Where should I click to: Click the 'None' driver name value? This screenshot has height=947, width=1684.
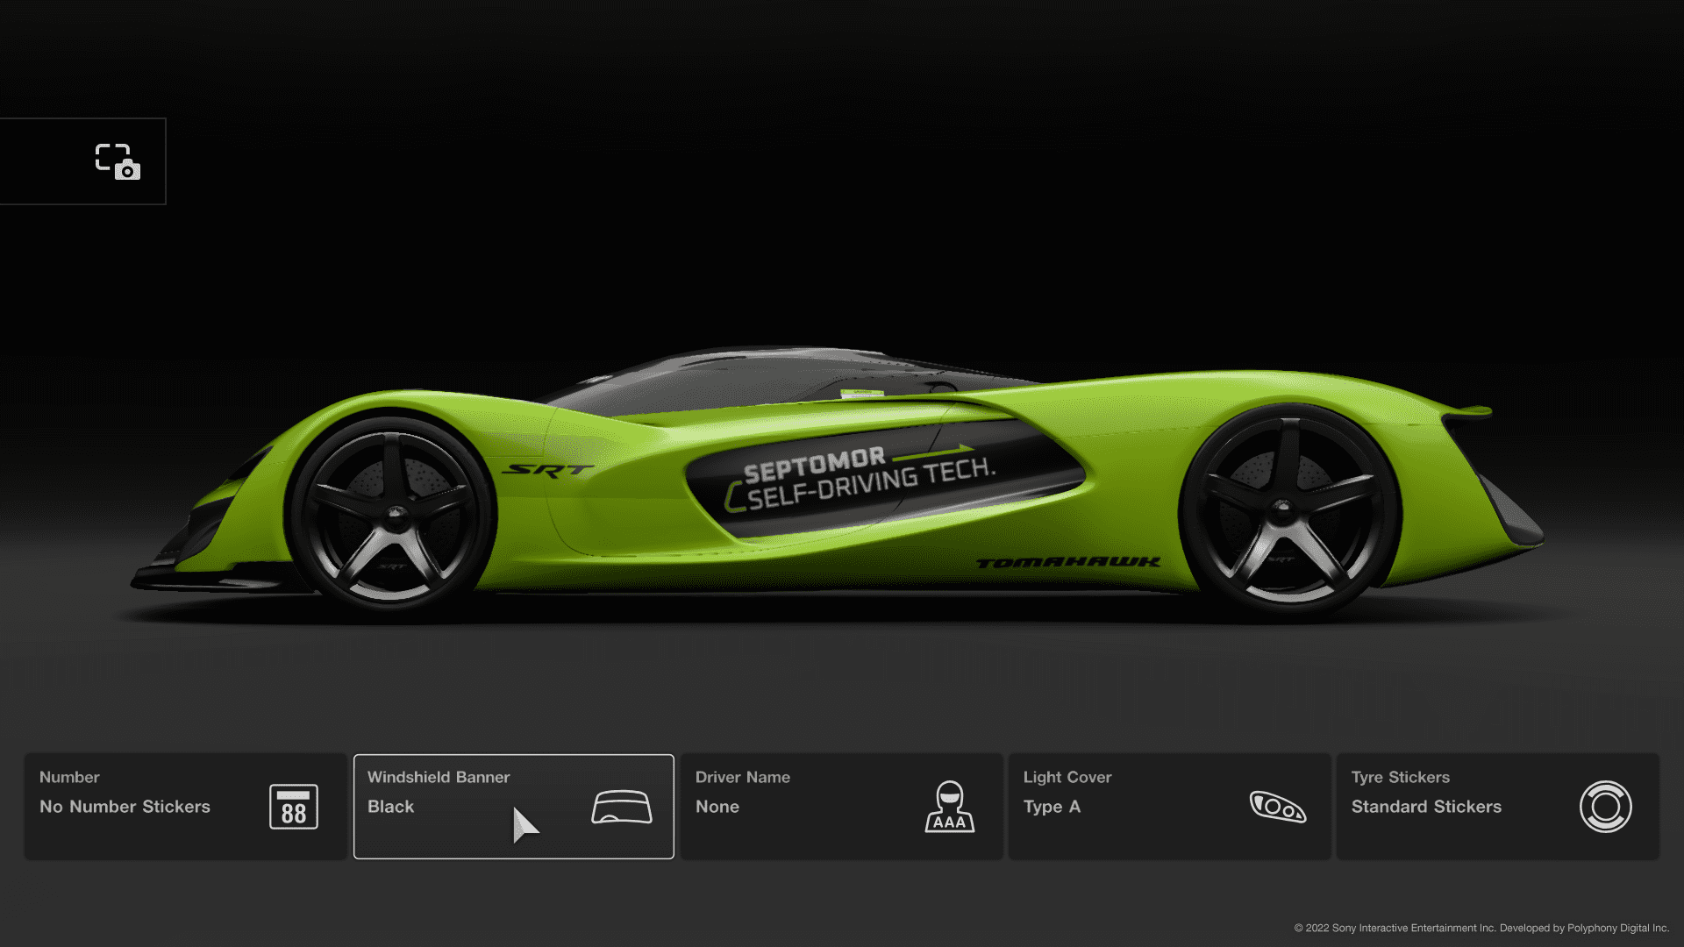click(x=717, y=807)
